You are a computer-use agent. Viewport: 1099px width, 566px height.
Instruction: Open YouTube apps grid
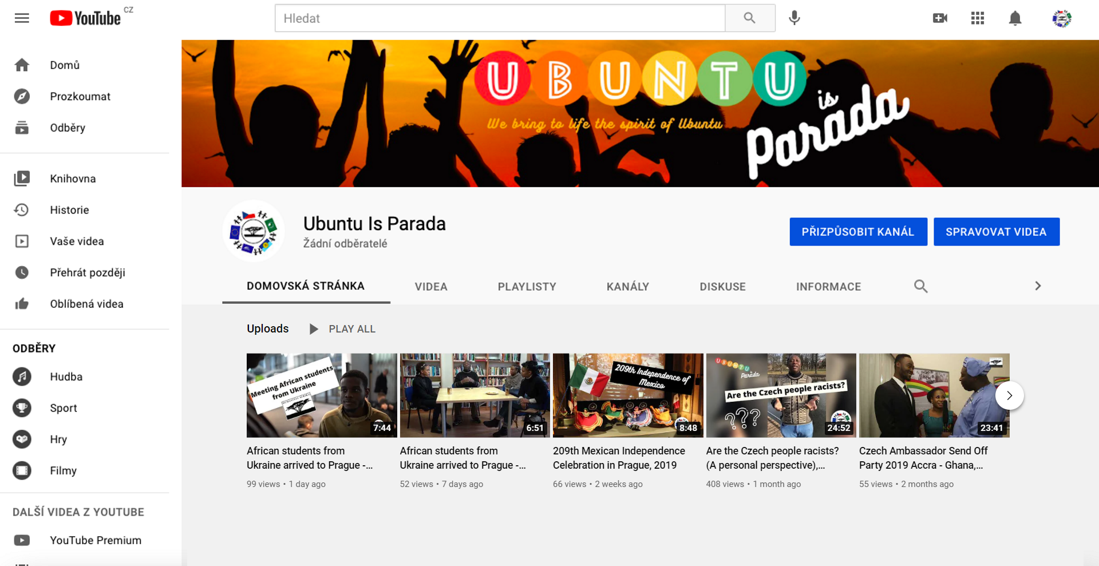(978, 18)
